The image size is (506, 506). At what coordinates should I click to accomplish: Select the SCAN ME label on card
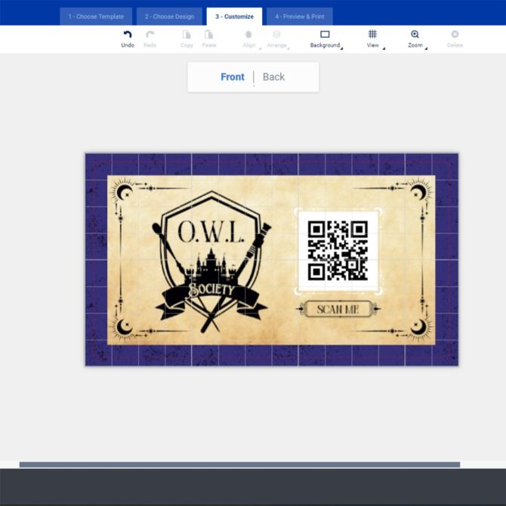338,309
